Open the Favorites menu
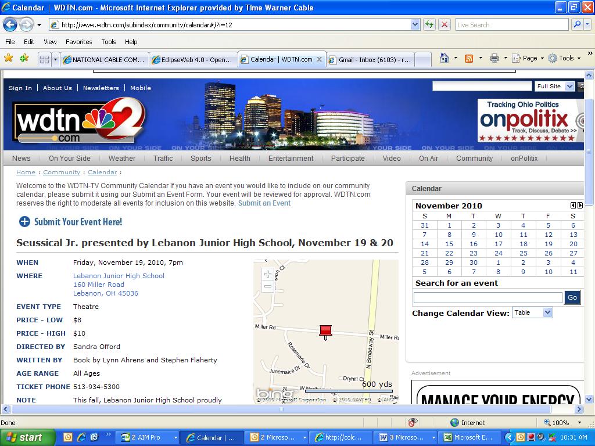This screenshot has height=446, width=595. [78, 42]
